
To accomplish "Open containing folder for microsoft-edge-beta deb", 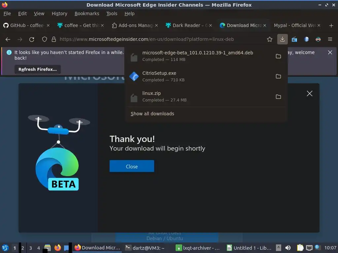I will pos(278,56).
